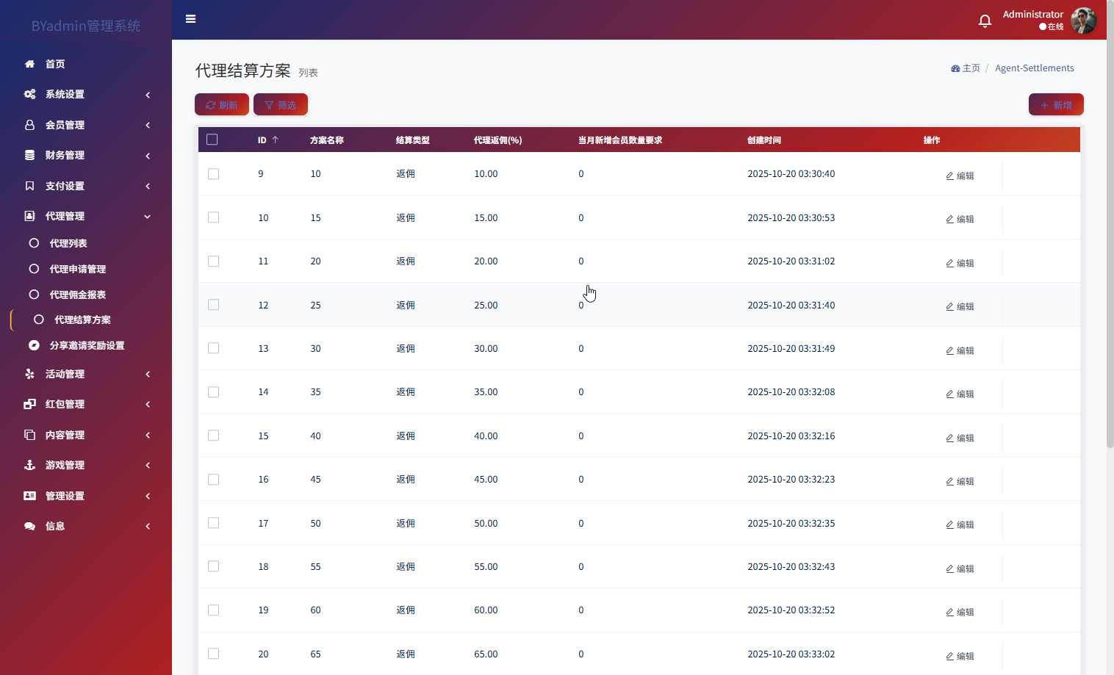Click the 代理返佣(%) column header
Viewport: 1114px width, 675px height.
[x=498, y=140]
